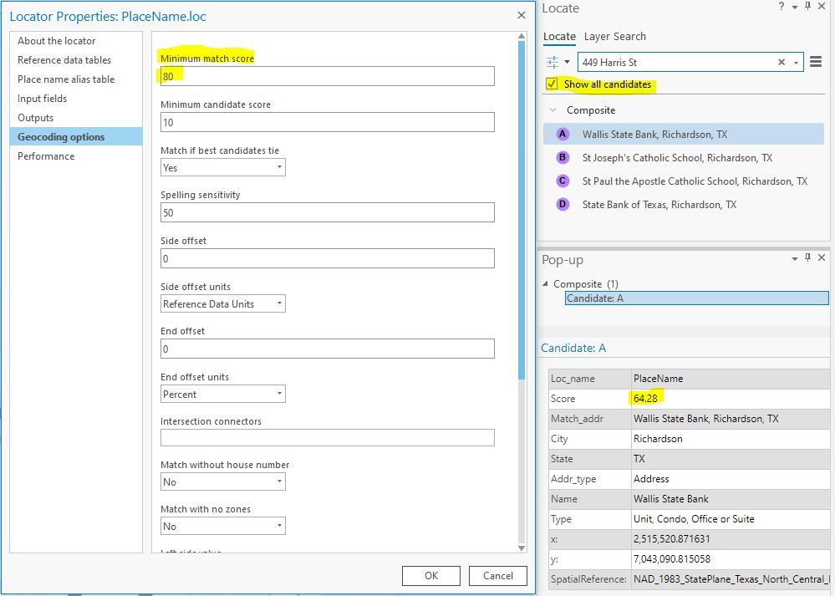The height and width of the screenshot is (596, 835).
Task: Open the Pop-up pane menu dropdown arrow
Action: coord(795,258)
